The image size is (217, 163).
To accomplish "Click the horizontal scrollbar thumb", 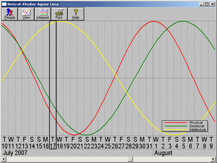I will tap(131, 159).
